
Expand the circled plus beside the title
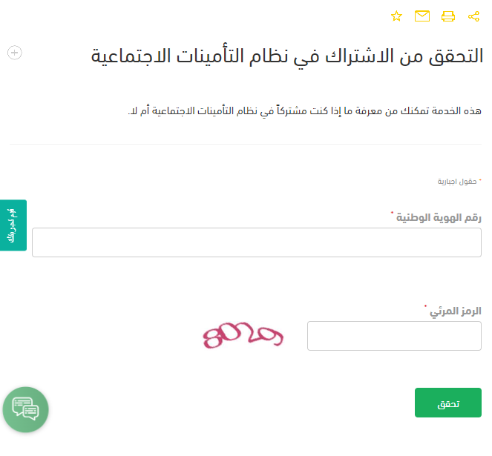pyautogui.click(x=15, y=52)
